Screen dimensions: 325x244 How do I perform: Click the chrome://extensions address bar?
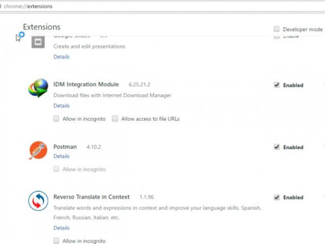pyautogui.click(x=162, y=6)
